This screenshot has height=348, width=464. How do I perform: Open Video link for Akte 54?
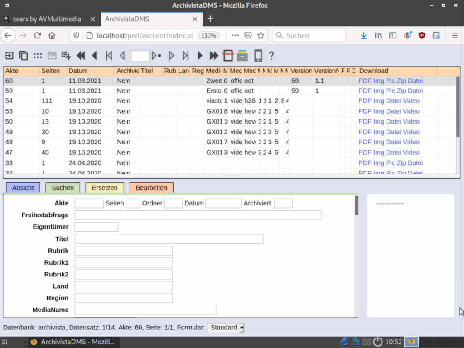pyautogui.click(x=411, y=101)
